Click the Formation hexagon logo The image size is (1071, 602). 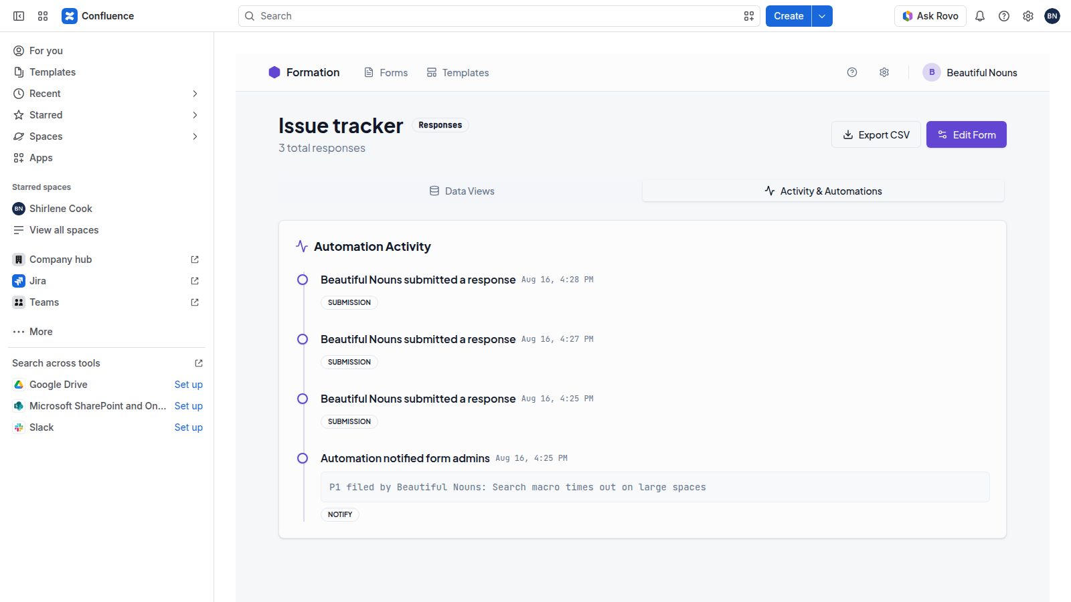coord(274,72)
